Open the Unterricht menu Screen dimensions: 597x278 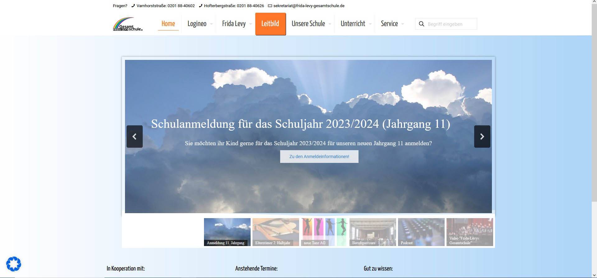[x=353, y=24]
